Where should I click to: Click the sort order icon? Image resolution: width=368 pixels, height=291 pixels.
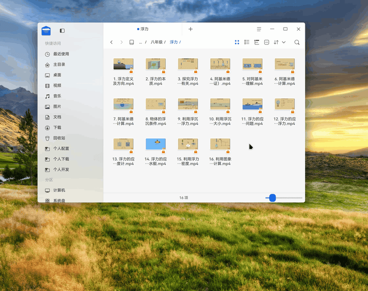tap(276, 42)
